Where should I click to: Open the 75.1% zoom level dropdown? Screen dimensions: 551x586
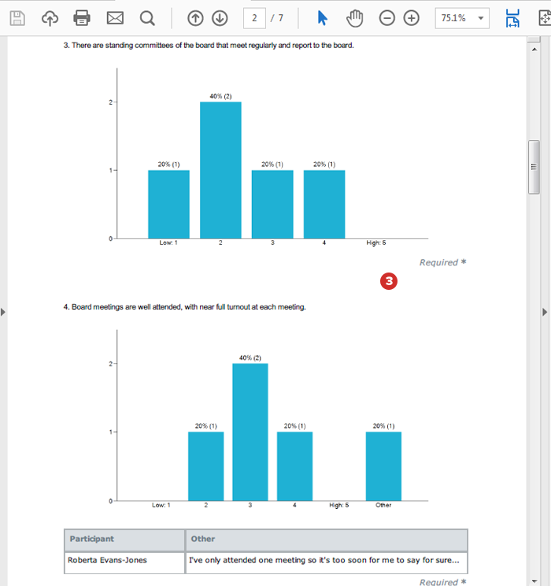pyautogui.click(x=461, y=18)
